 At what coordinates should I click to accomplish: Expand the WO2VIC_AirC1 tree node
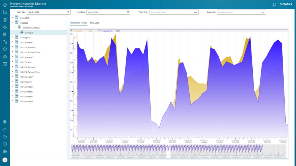pyautogui.click(x=13, y=62)
